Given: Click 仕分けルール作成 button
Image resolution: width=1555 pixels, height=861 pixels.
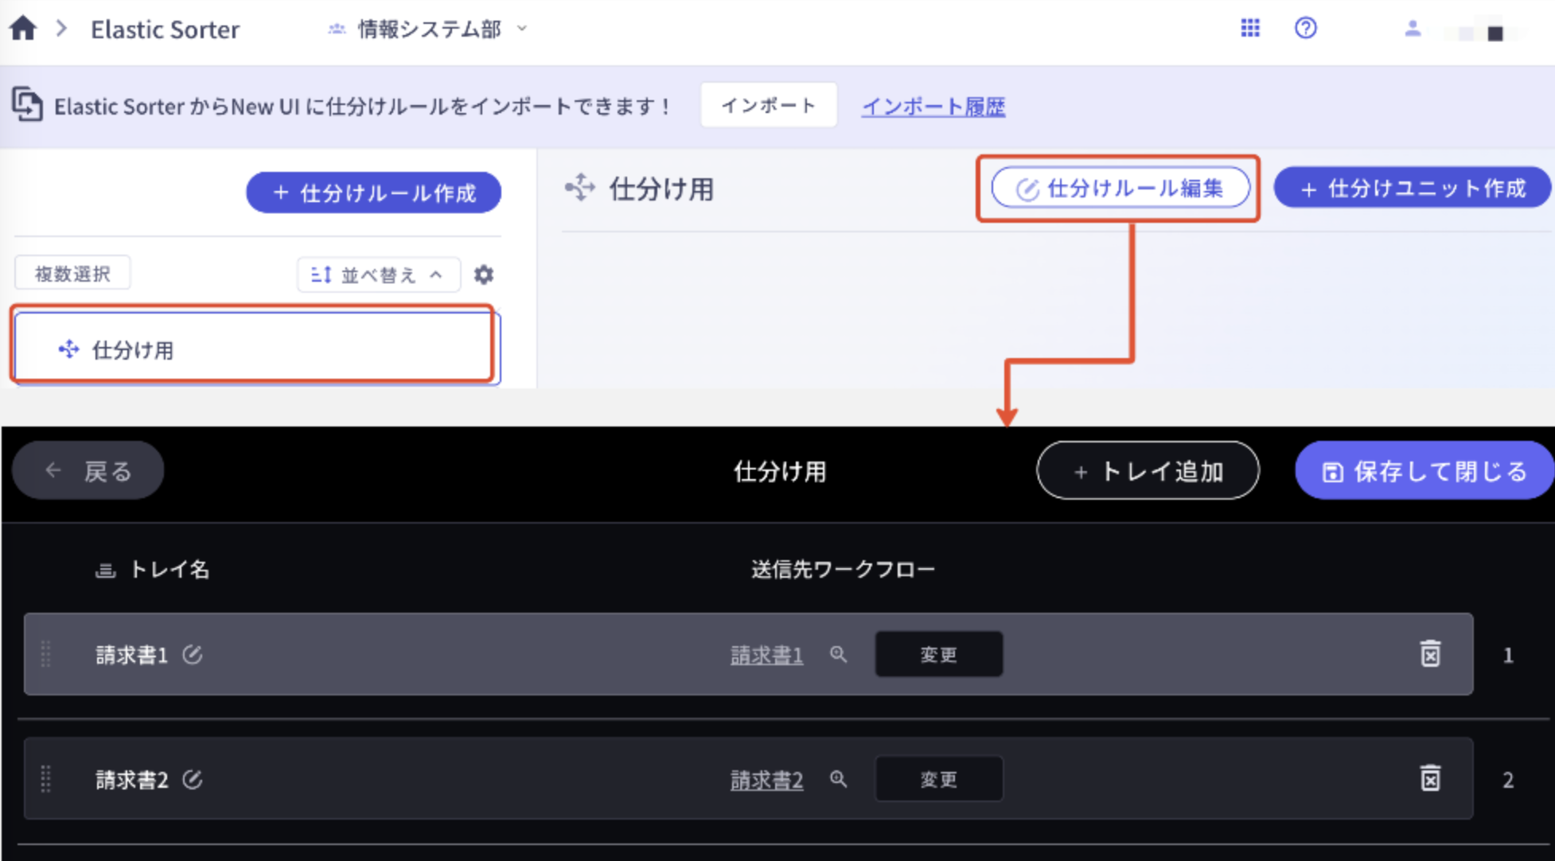Looking at the screenshot, I should [x=373, y=193].
